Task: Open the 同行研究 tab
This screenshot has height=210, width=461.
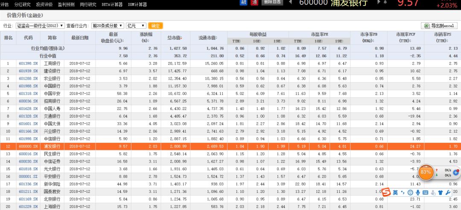Action: tap(88, 5)
